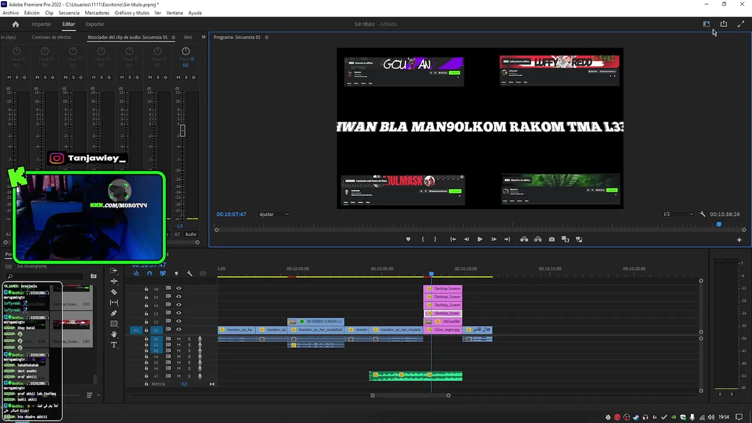The height and width of the screenshot is (423, 752).
Task: Open the Ventana menu
Action: click(x=174, y=13)
